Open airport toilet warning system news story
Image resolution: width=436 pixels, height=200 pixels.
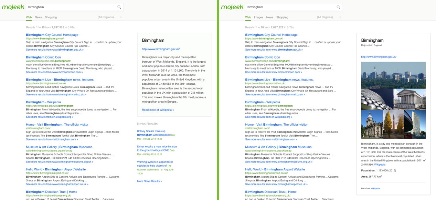pos(155,164)
